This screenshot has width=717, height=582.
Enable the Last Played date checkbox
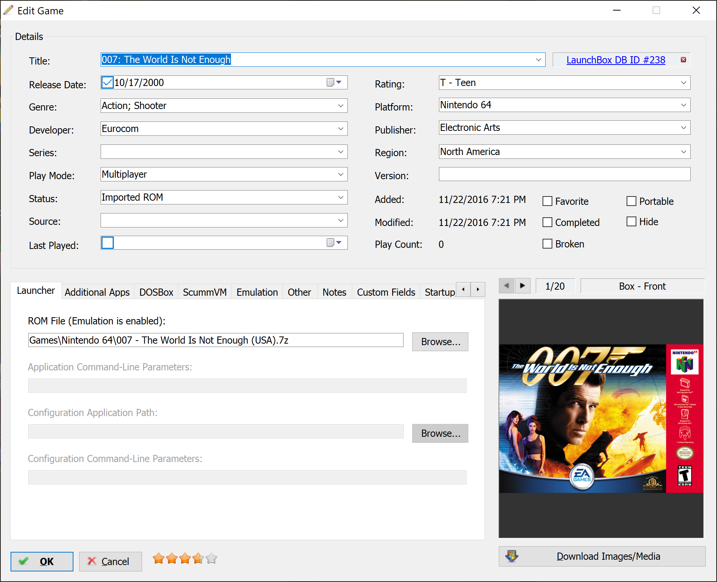coord(107,243)
